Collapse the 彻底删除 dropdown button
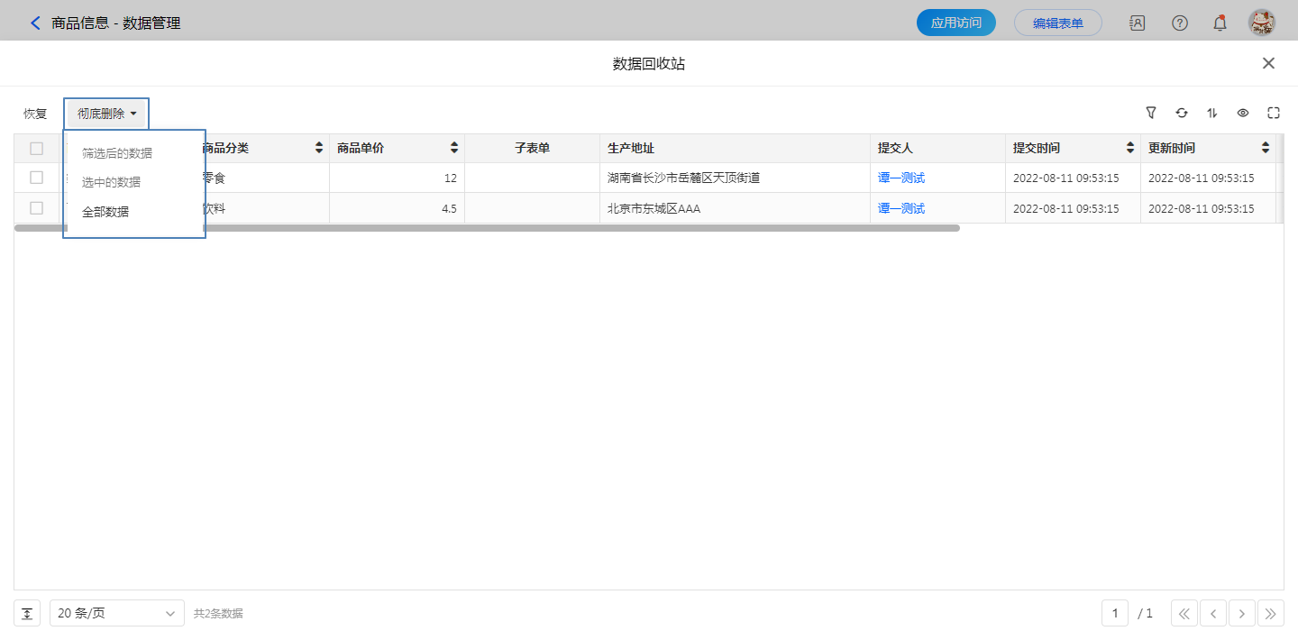Image resolution: width=1298 pixels, height=631 pixels. [106, 114]
